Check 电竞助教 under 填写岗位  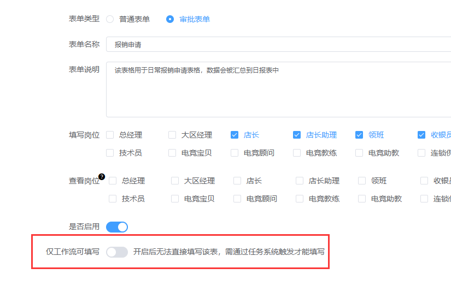point(359,153)
